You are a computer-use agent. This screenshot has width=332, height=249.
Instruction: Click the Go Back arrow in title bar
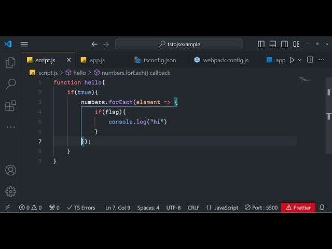pos(94,44)
